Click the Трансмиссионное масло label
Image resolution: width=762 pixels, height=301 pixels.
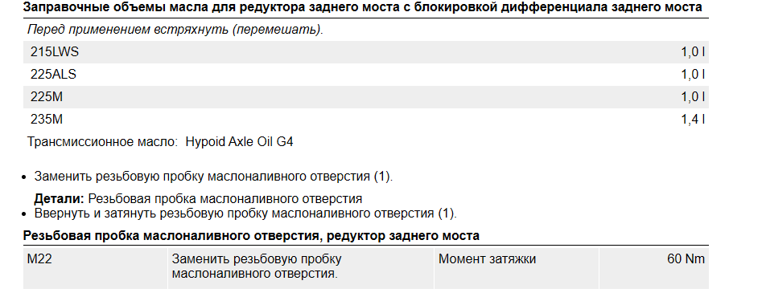click(102, 142)
